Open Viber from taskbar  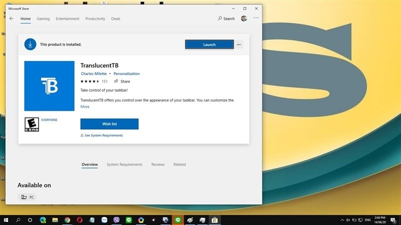[x=116, y=220]
